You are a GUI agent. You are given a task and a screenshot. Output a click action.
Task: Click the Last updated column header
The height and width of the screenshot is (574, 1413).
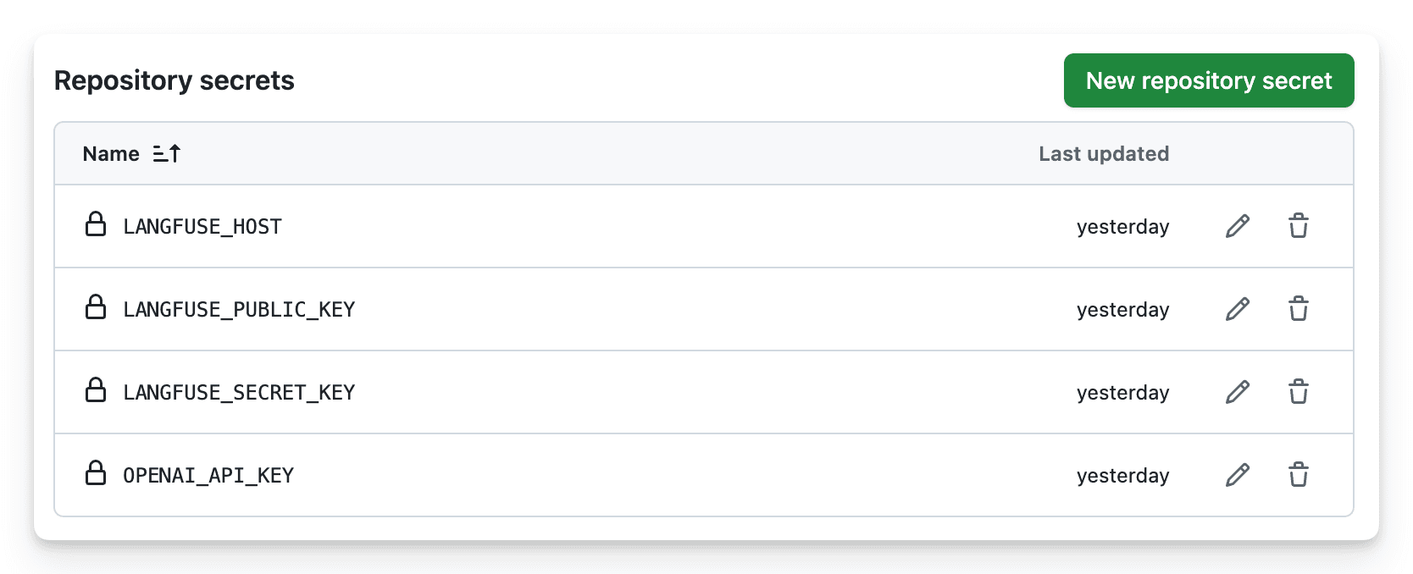point(1104,153)
